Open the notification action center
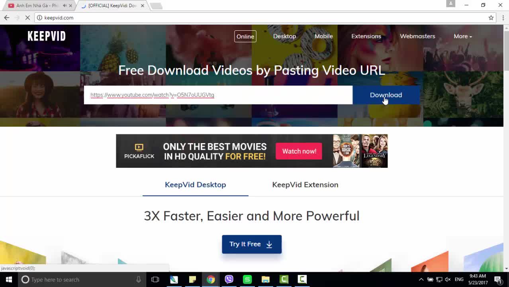Screen dimensions: 509x287 (498, 279)
